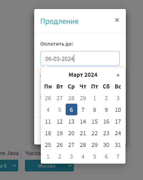Close the Продление dialog with the X

pyautogui.click(x=117, y=20)
